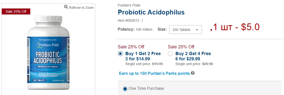Click the struck-through $19.99 single unit price

pyautogui.click(x=157, y=64)
